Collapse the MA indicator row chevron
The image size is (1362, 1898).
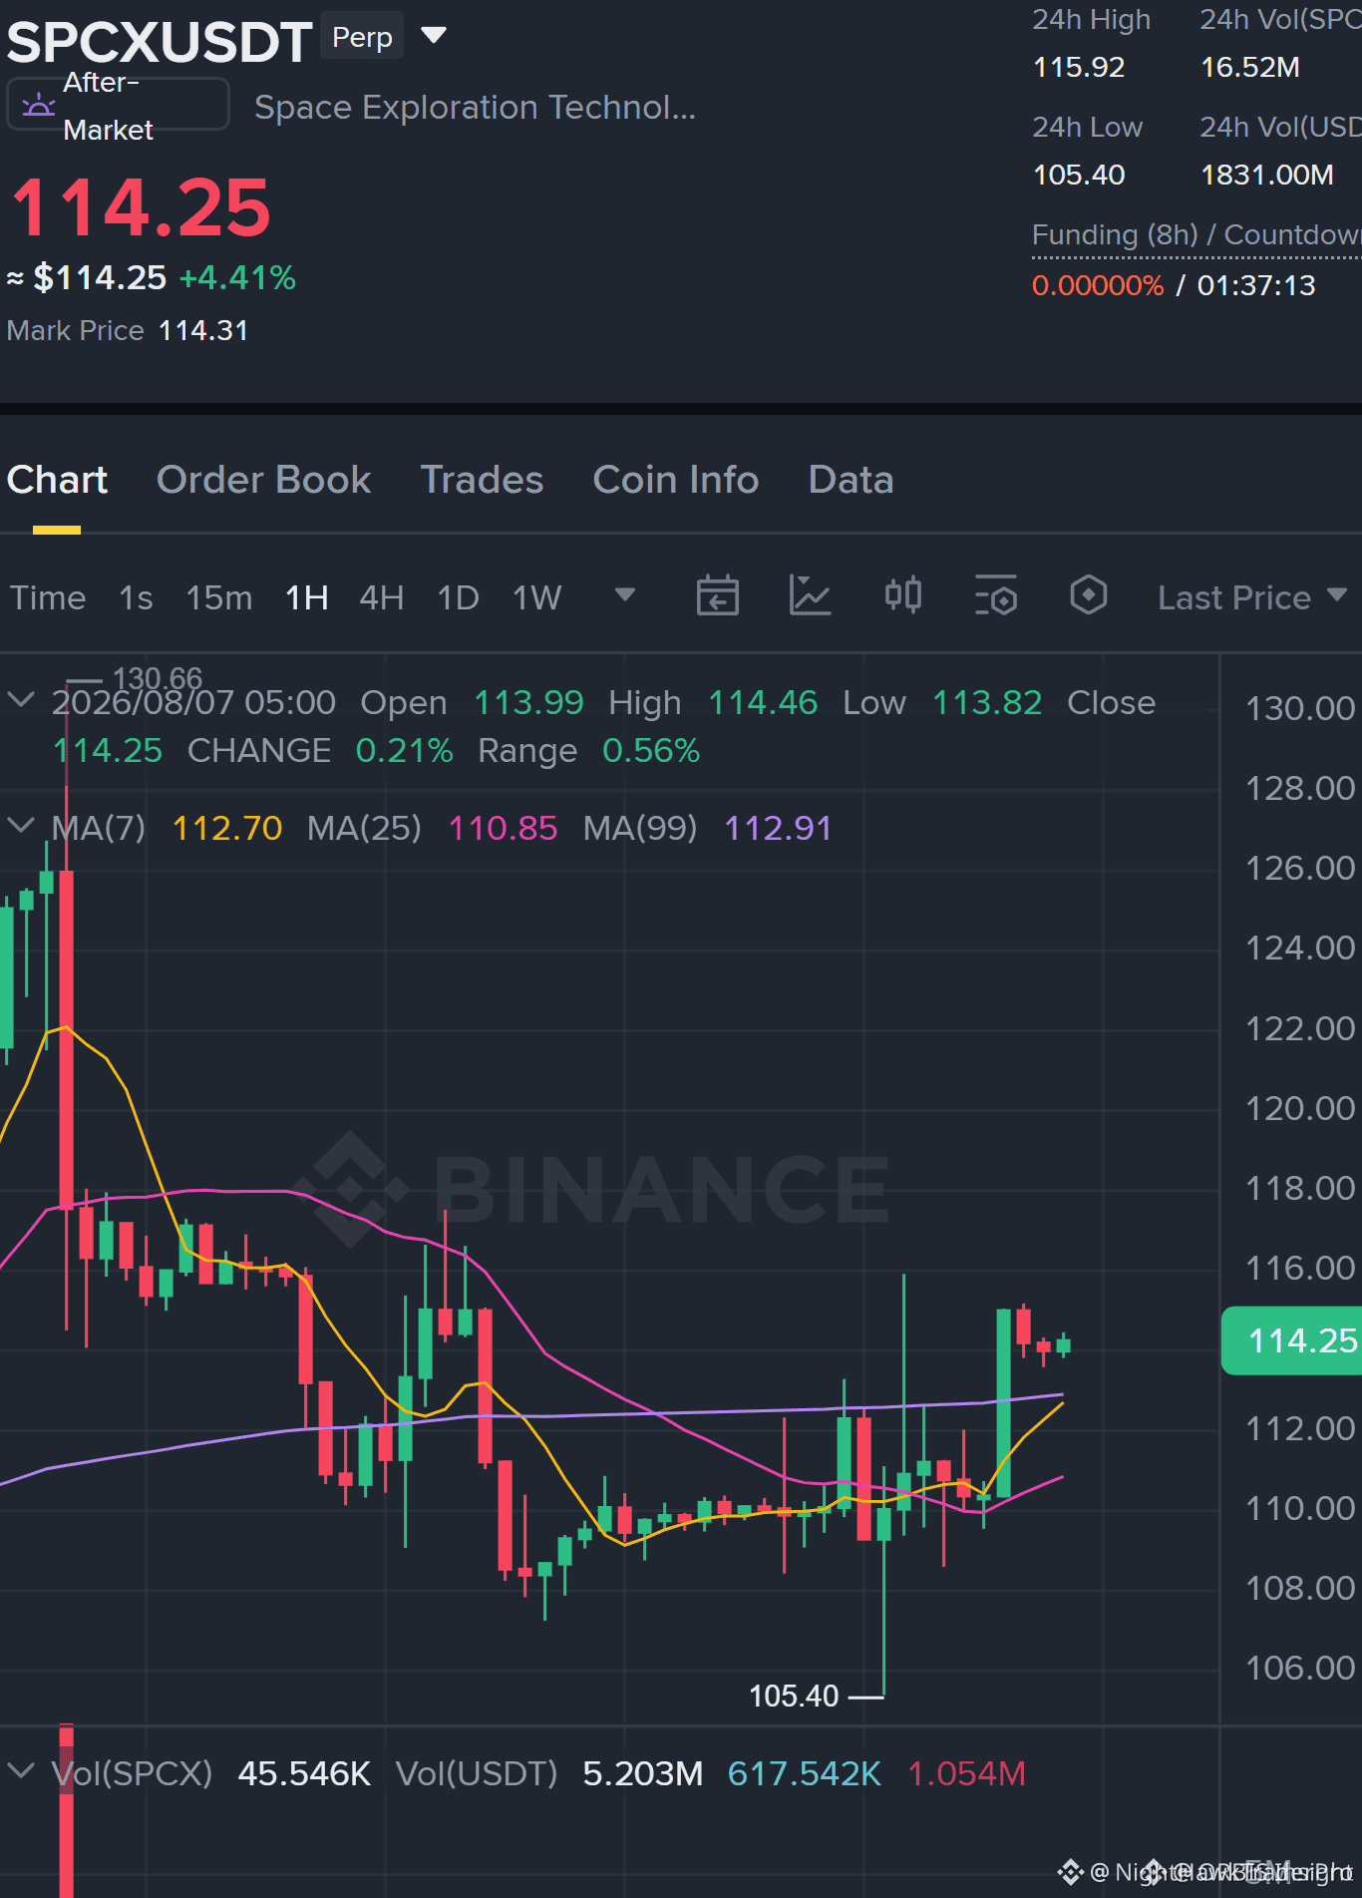click(x=21, y=825)
